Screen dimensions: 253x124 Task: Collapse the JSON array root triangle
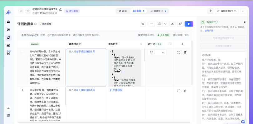[111, 51]
